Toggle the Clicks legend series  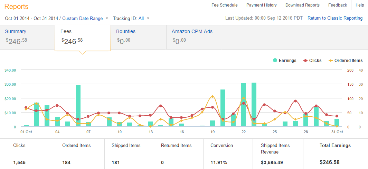click(312, 61)
